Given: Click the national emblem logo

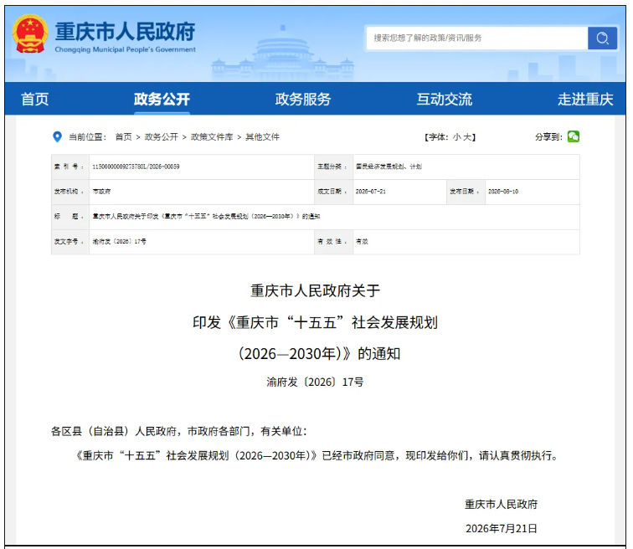Looking at the screenshot, I should (30, 33).
